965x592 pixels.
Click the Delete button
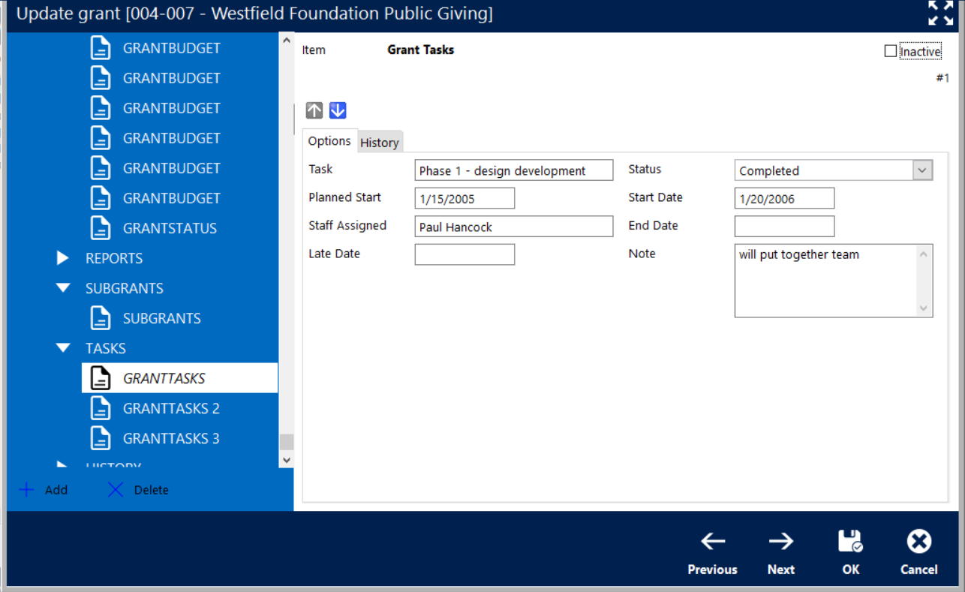(x=139, y=490)
